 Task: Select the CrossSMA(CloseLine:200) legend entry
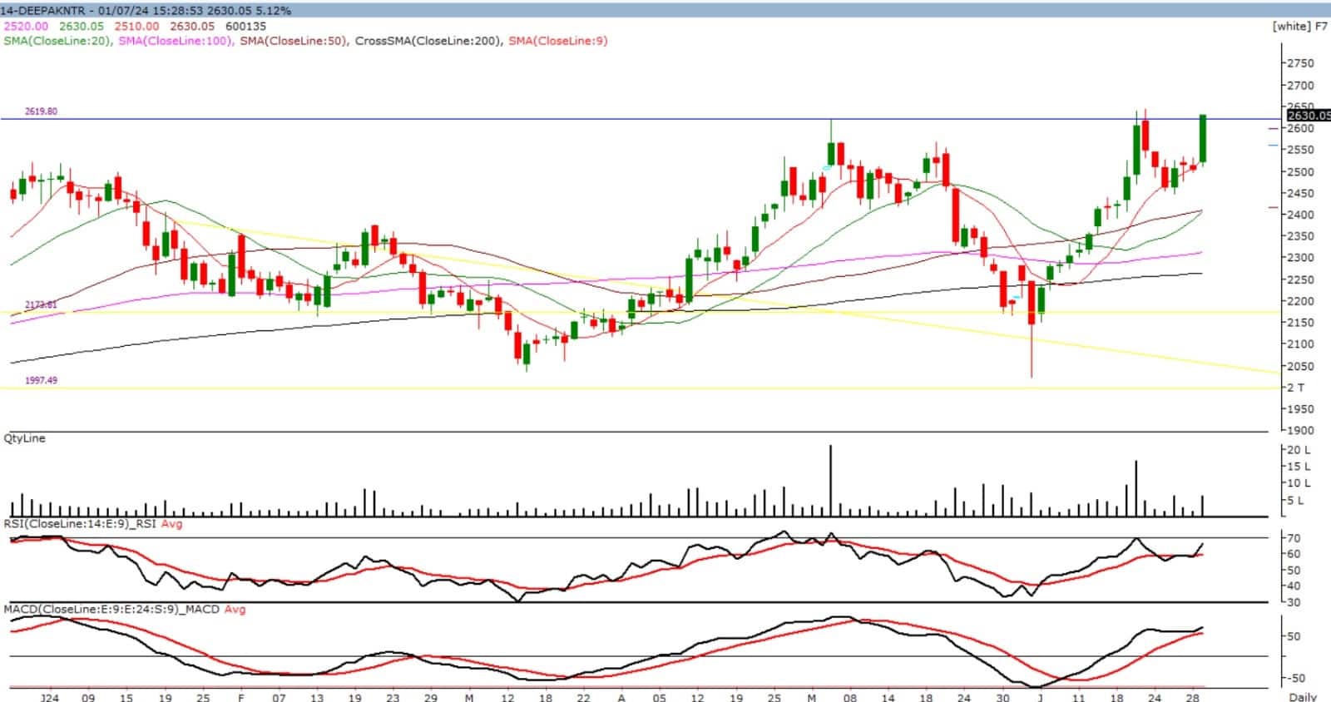[x=428, y=40]
